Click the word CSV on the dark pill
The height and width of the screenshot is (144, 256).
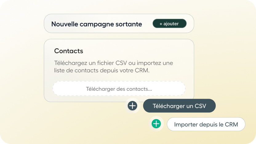click(200, 106)
